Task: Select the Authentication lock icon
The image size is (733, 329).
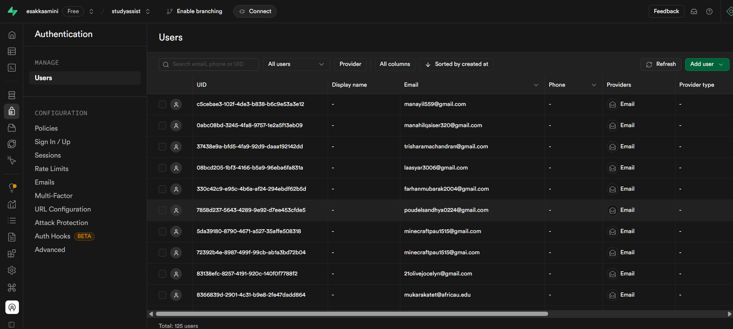Action: (12, 111)
